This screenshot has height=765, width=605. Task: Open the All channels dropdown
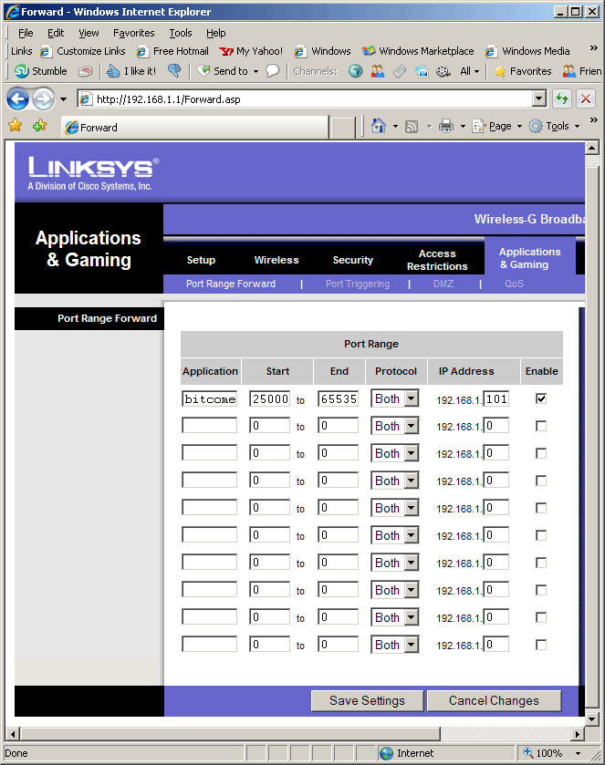click(470, 71)
